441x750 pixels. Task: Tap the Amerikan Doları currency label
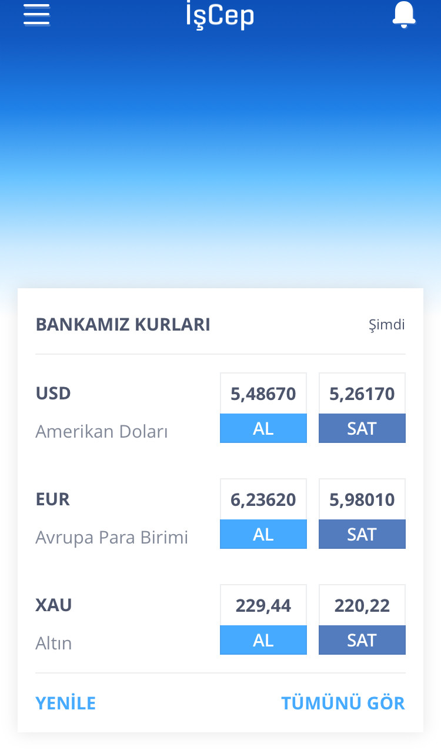click(x=102, y=431)
